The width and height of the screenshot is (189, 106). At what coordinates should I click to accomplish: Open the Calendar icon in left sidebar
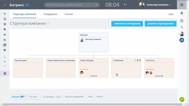pyautogui.click(x=5, y=24)
